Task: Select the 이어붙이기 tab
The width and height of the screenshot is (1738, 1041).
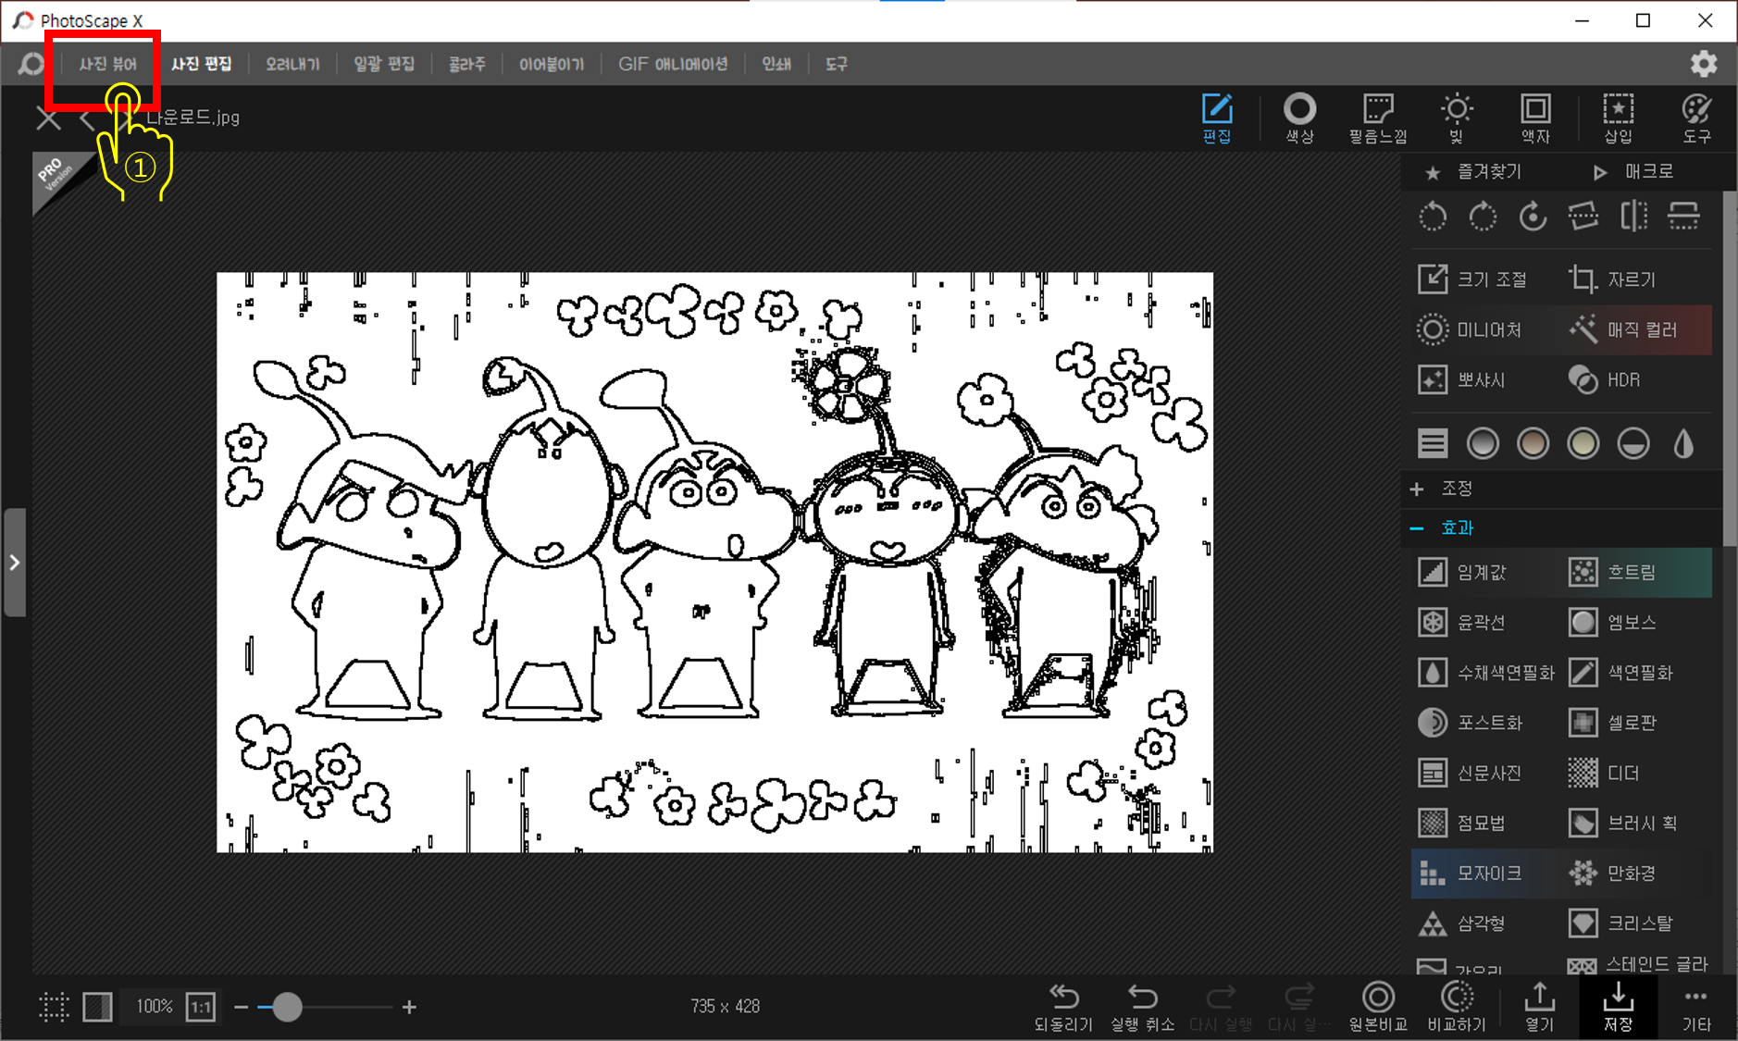Action: (552, 64)
